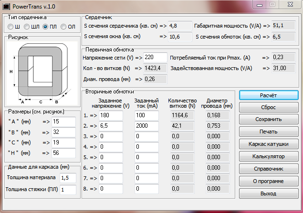The height and width of the screenshot is (213, 303).
Task: Click winding 2 current field showing 2000
Action: coord(146,126)
